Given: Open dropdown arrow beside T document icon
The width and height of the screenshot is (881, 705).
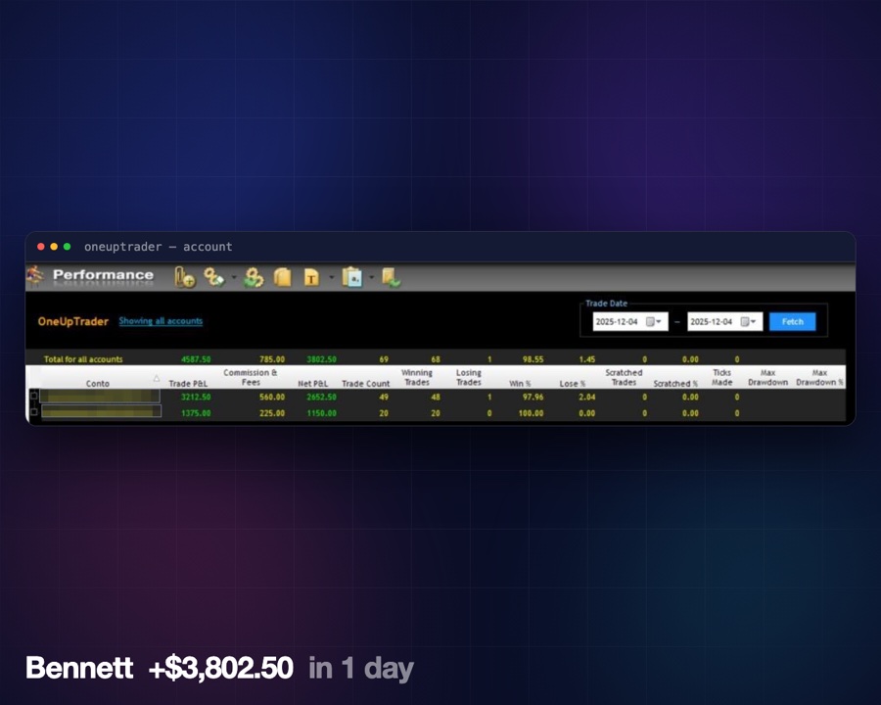Looking at the screenshot, I should point(332,277).
